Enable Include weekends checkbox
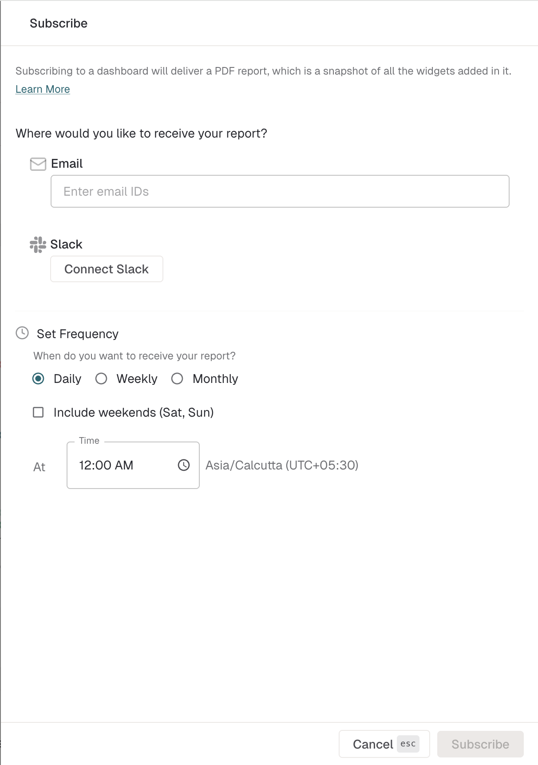 coord(39,412)
